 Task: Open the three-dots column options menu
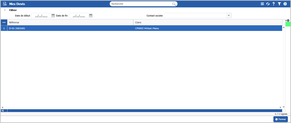point(4,23)
